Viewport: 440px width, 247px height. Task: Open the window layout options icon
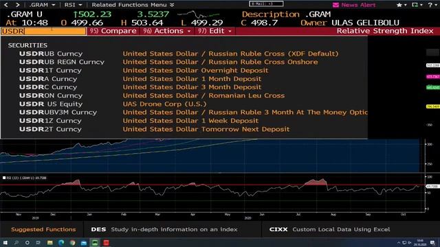pyautogui.click(x=417, y=5)
